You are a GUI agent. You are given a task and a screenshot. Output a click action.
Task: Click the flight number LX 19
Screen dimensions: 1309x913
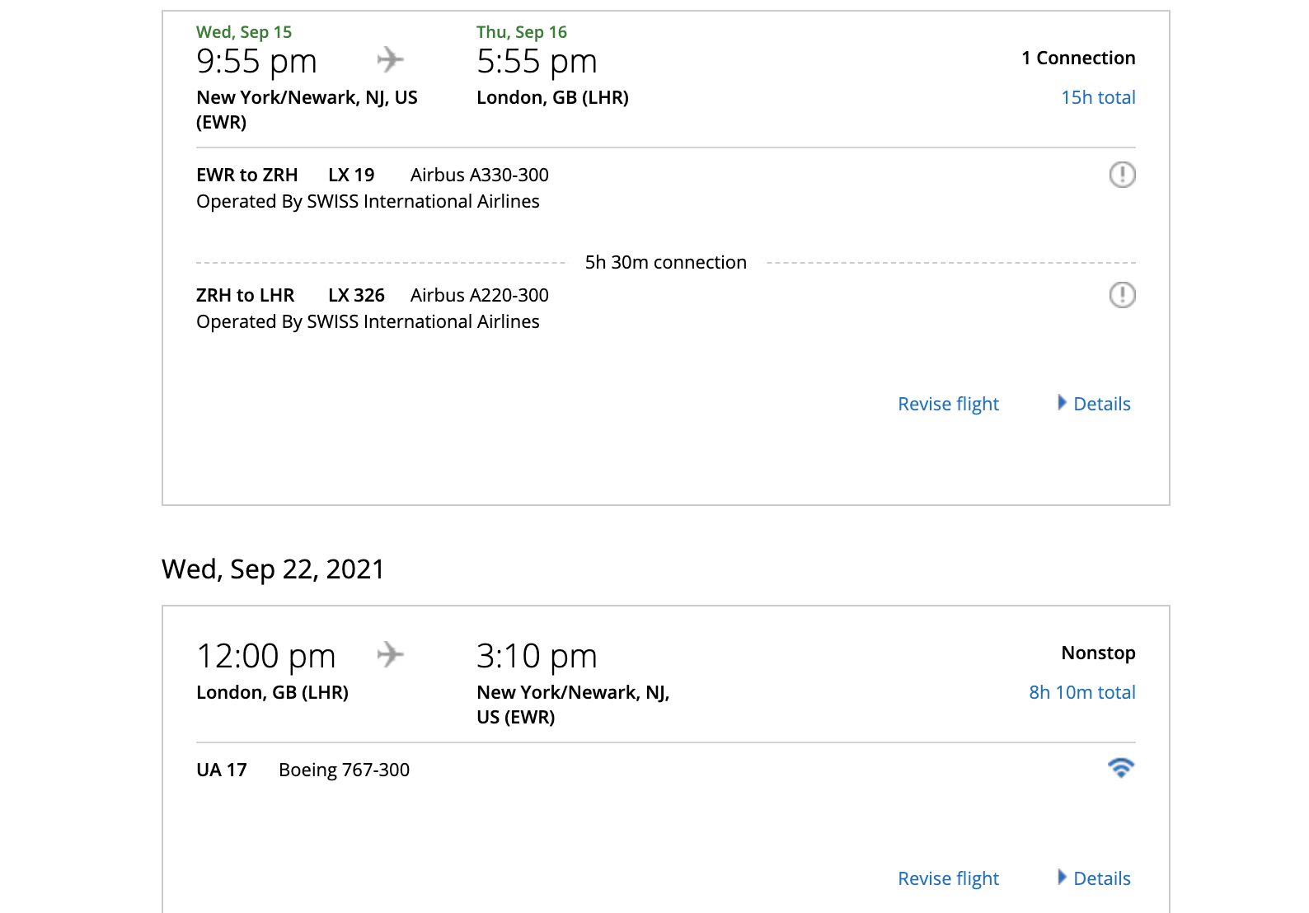[351, 175]
